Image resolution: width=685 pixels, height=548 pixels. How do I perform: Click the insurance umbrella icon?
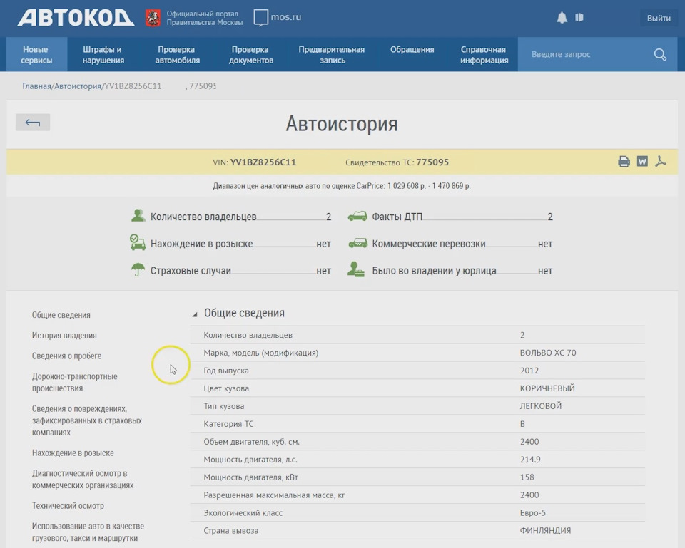pos(138,269)
